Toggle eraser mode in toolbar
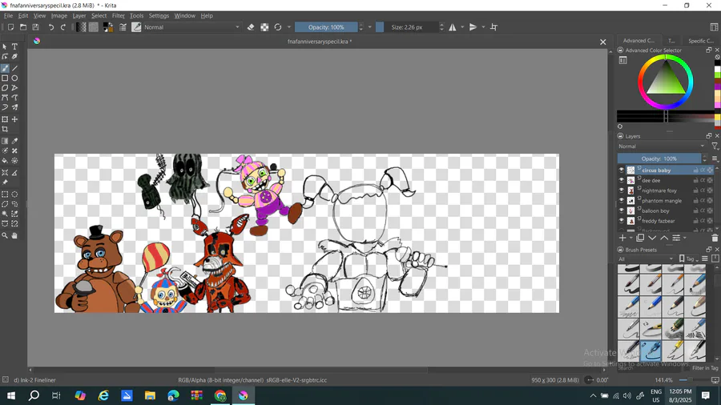Screen dimensions: 721x405 (x=251, y=27)
